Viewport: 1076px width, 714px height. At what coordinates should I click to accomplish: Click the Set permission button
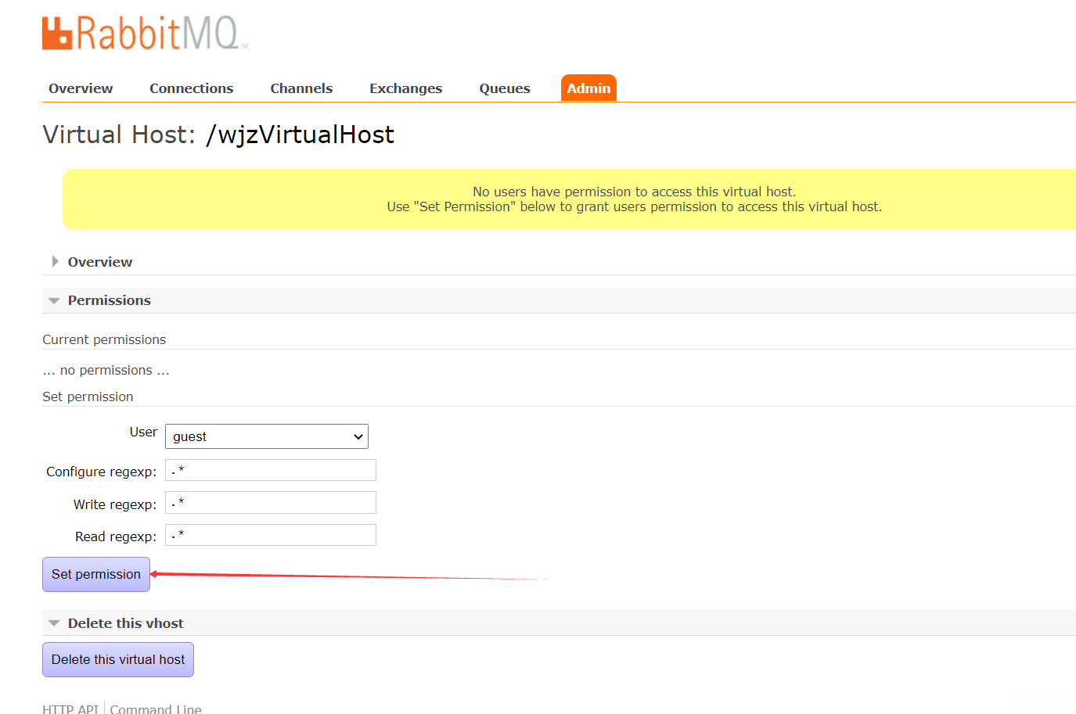pos(96,574)
